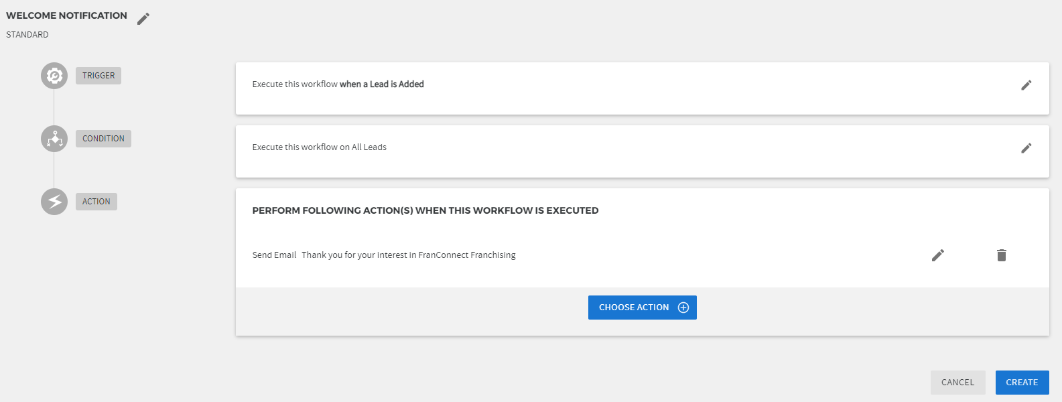
Task: Click 'WELCOME NOTIFICATION' title text
Action: 66,15
